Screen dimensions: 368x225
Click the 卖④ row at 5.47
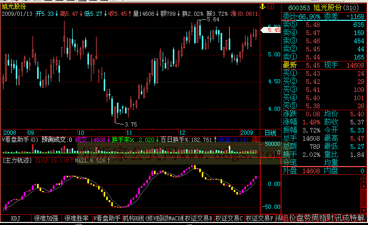pyautogui.click(x=323, y=33)
